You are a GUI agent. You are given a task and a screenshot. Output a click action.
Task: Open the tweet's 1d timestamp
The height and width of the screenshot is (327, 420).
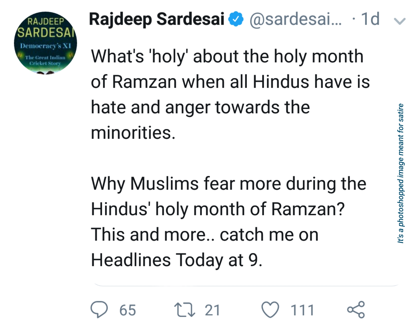pos(370,19)
